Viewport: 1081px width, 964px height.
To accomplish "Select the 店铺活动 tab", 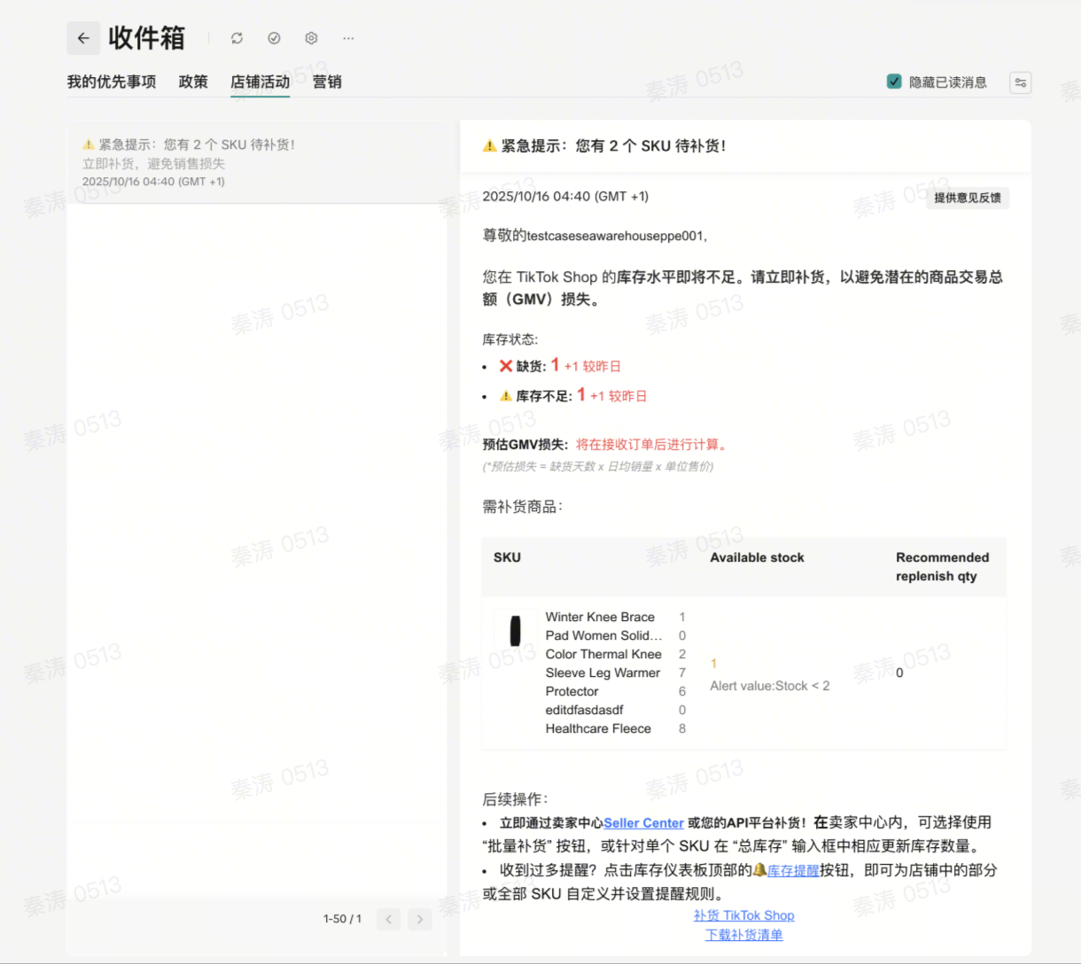I will coord(260,82).
